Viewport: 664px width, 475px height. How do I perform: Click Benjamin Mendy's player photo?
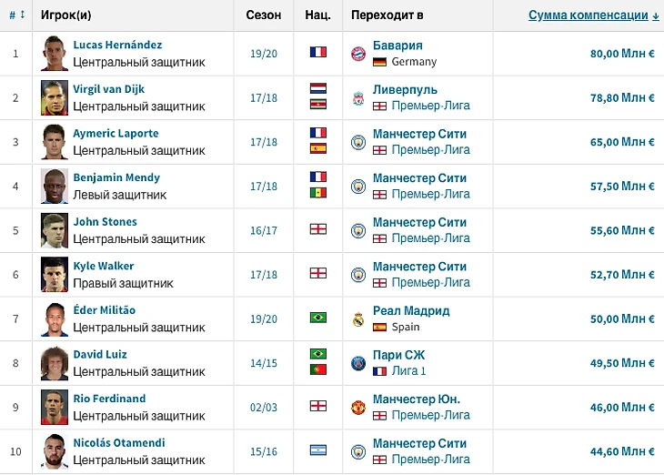tap(55, 186)
